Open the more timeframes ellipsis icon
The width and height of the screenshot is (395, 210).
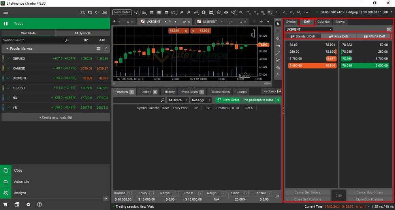tap(307, 12)
